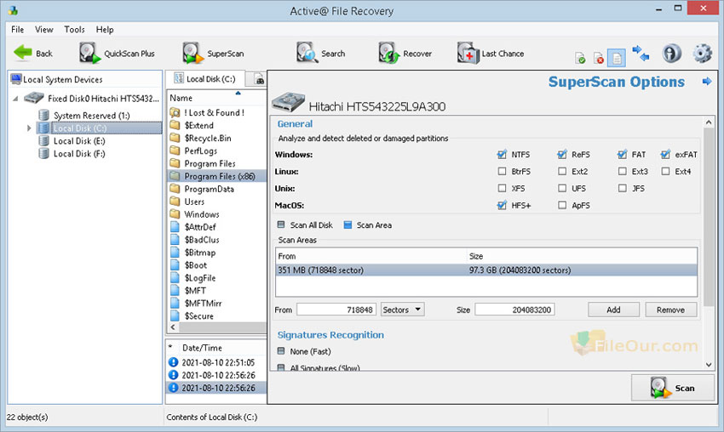Click the options panel scroll up arrow
The image size is (724, 432).
[709, 122]
